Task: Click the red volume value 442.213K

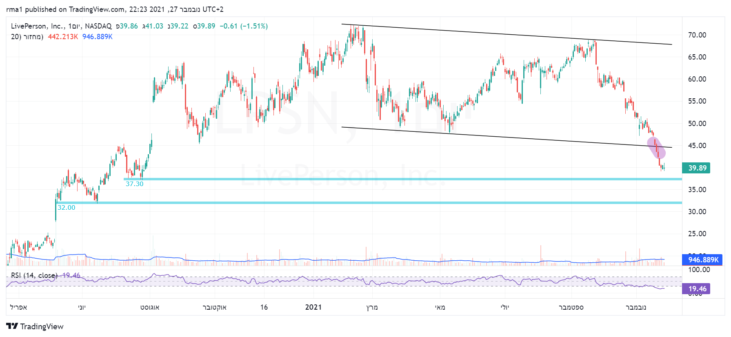Action: (x=63, y=37)
